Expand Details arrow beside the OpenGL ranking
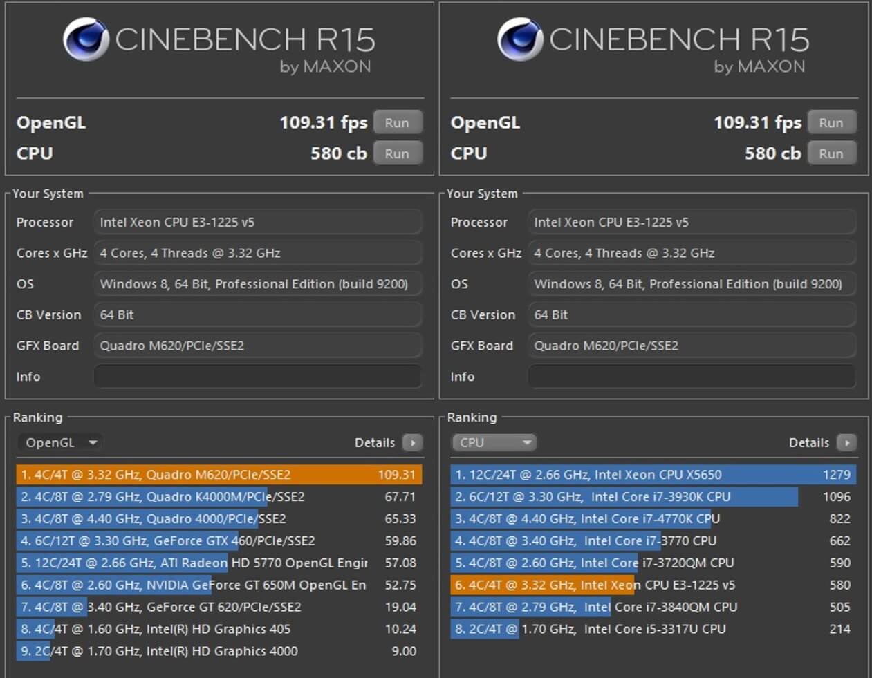 [x=412, y=442]
